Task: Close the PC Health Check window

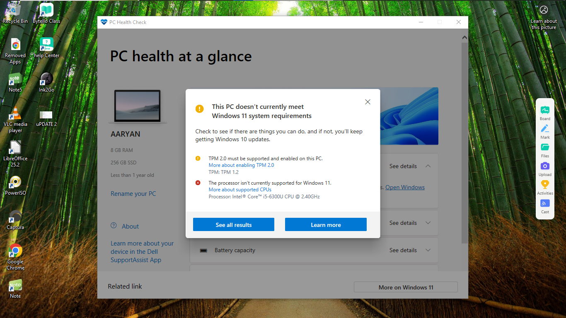Action: tap(459, 22)
